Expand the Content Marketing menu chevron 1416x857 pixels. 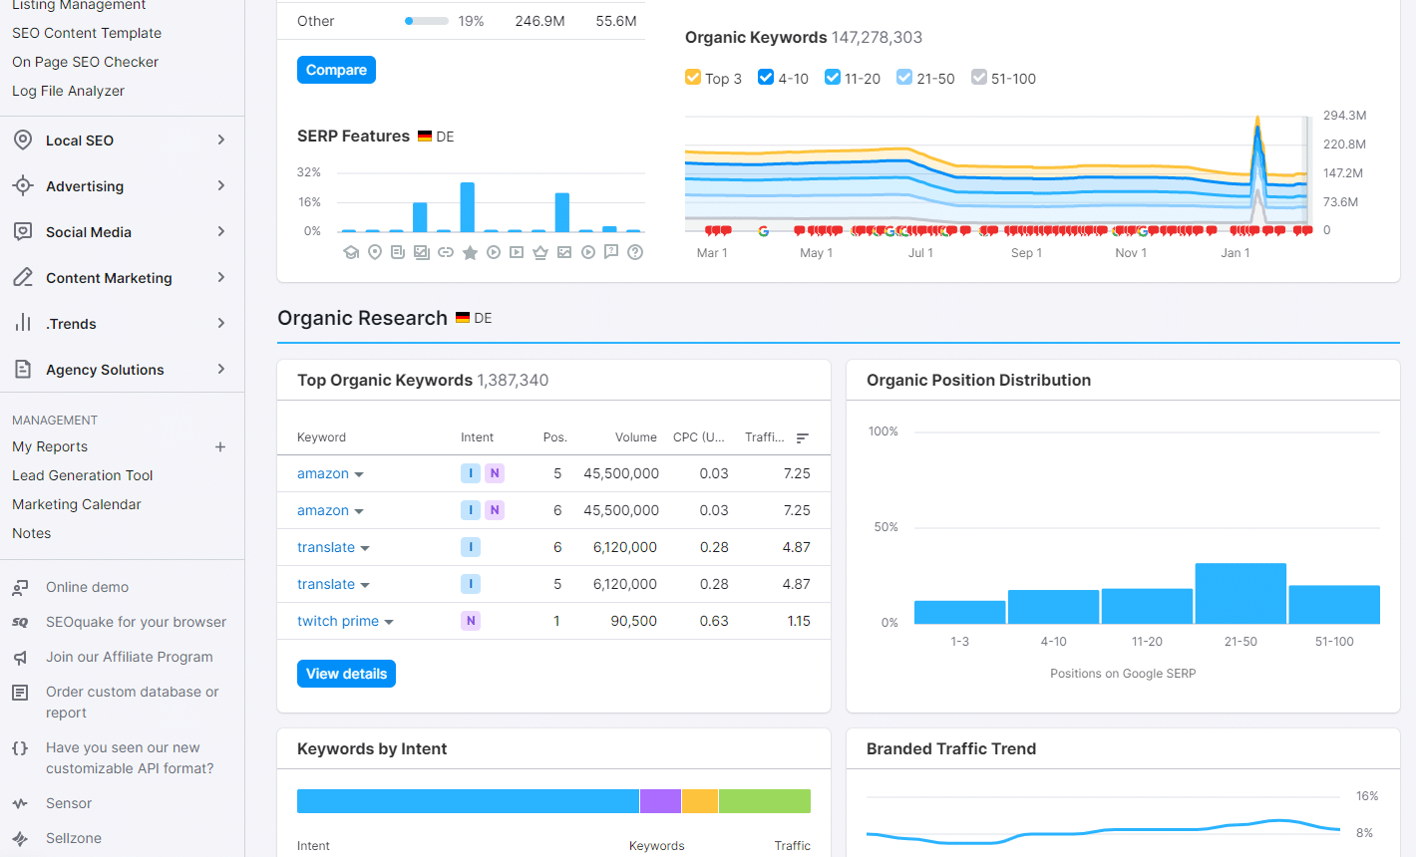[221, 278]
